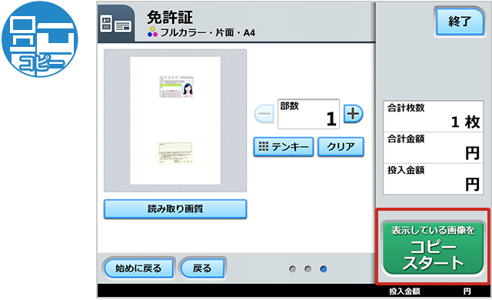The width and height of the screenshot is (492, 300).
Task: Tap the license back image in preview
Action: 175,153
